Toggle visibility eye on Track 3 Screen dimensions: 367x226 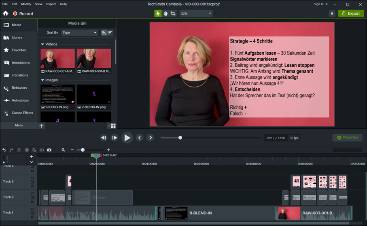click(33, 178)
